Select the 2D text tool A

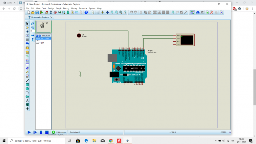[27, 101]
